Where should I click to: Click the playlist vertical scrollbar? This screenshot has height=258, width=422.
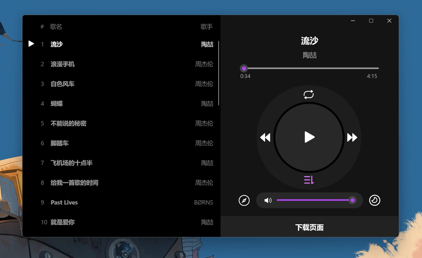(x=219, y=73)
